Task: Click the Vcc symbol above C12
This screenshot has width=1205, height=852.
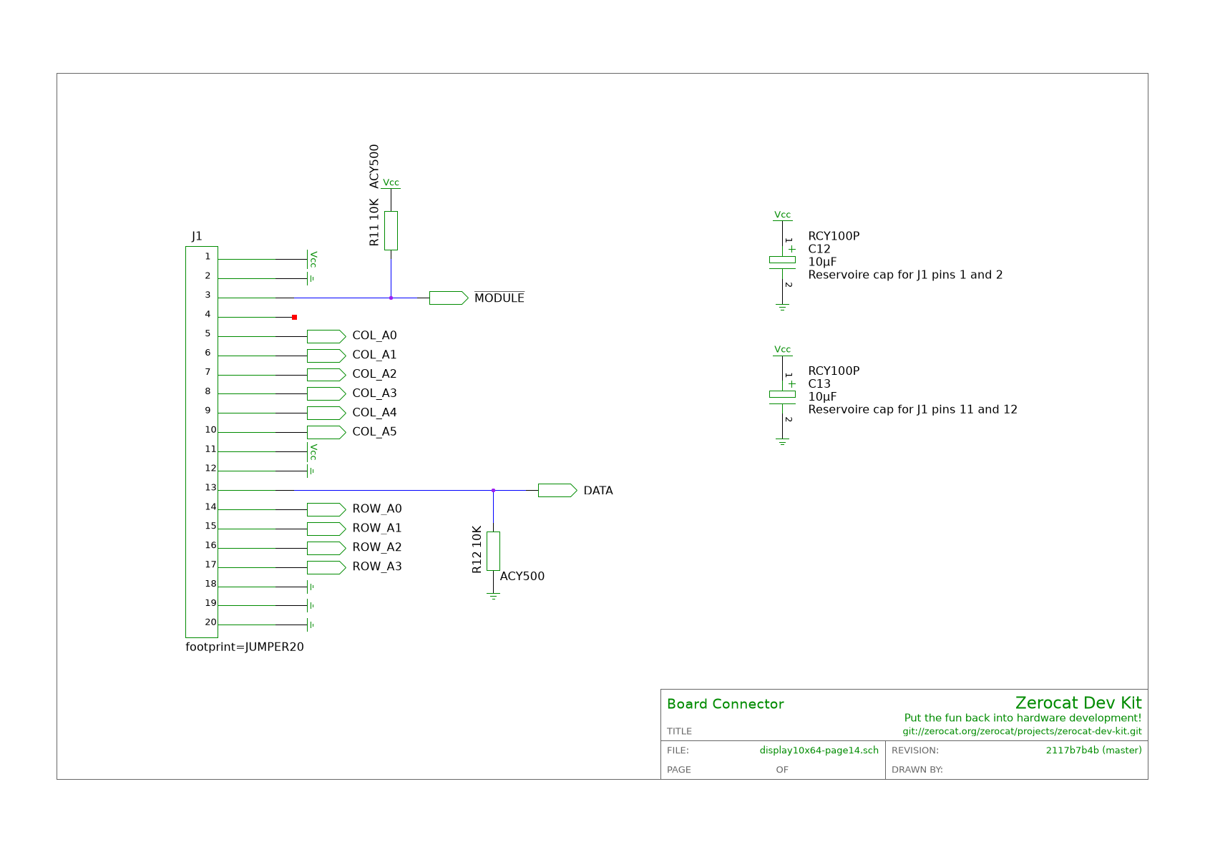Action: tap(782, 216)
